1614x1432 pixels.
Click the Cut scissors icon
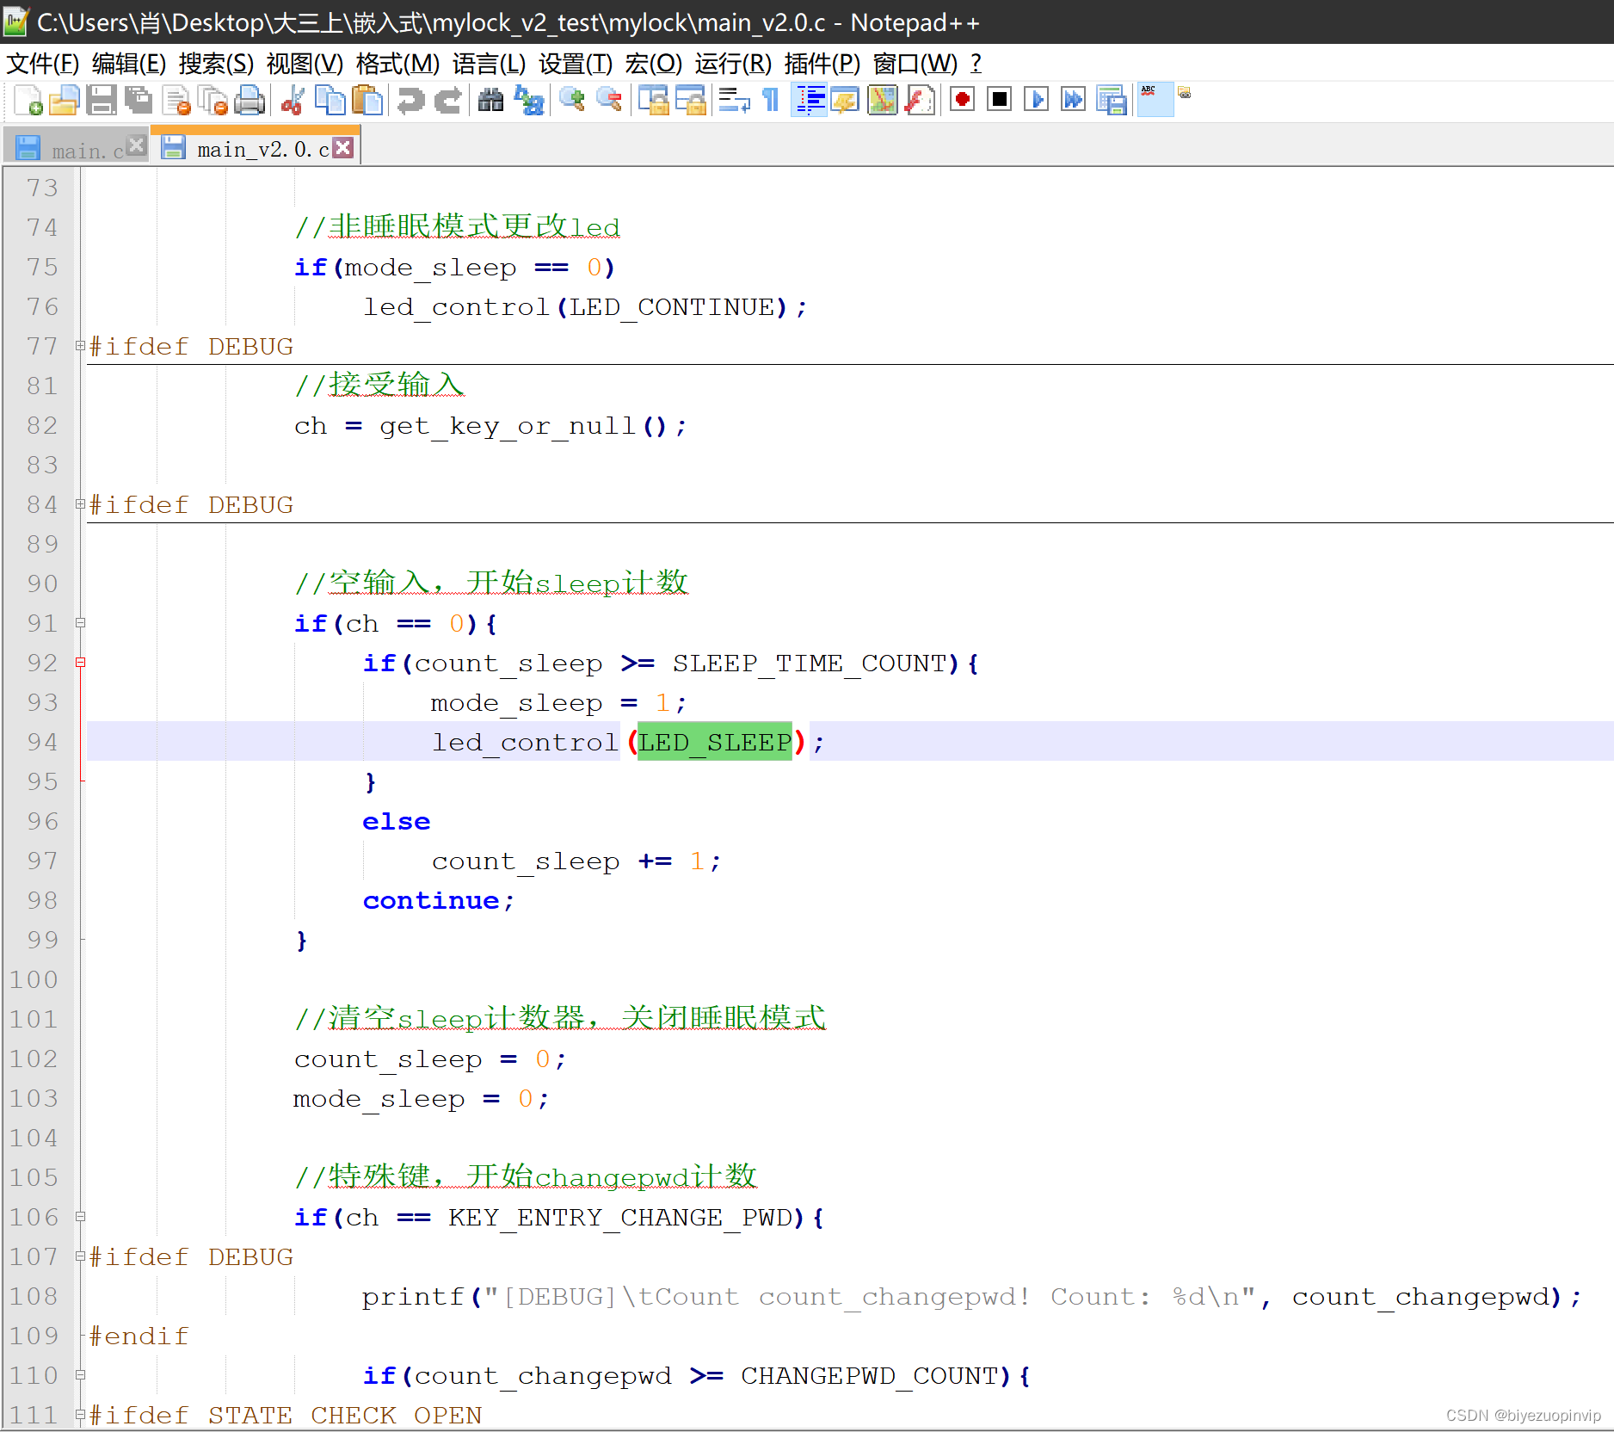(x=293, y=101)
